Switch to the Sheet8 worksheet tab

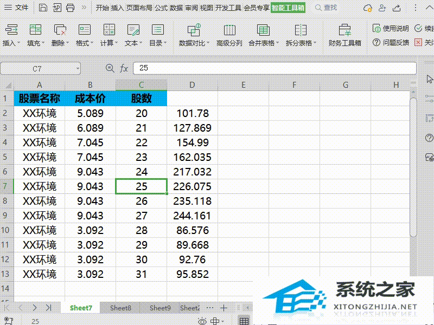[120, 308]
